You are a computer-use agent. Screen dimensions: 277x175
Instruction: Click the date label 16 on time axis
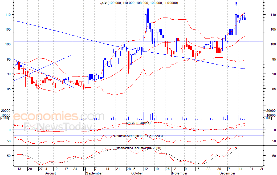coord(198,169)
